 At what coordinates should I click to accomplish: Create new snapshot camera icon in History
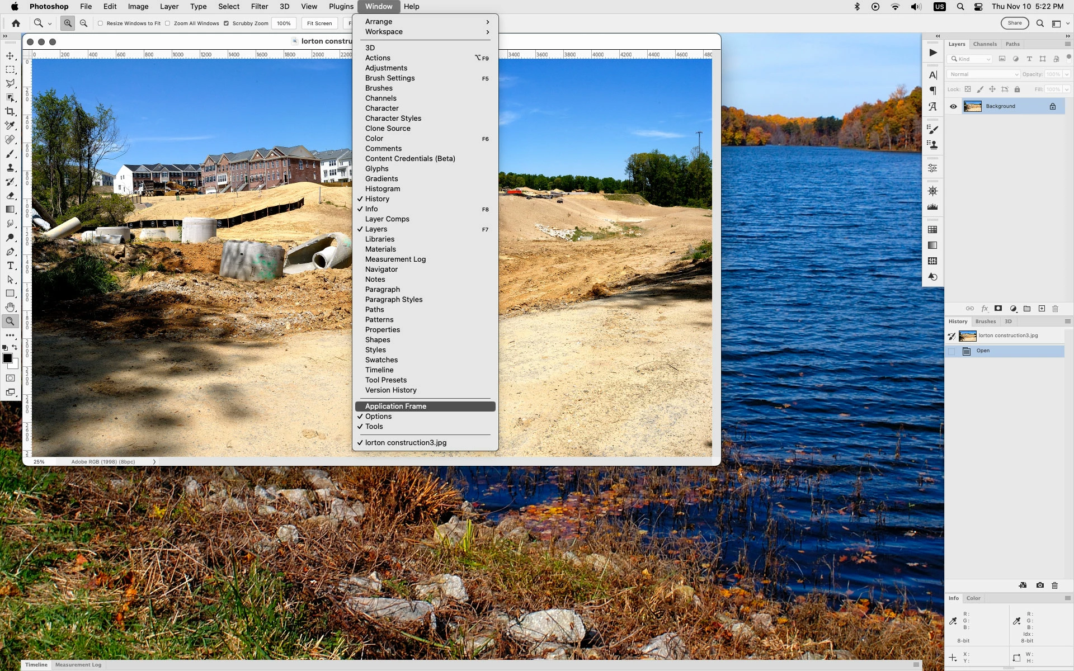[x=1040, y=585]
